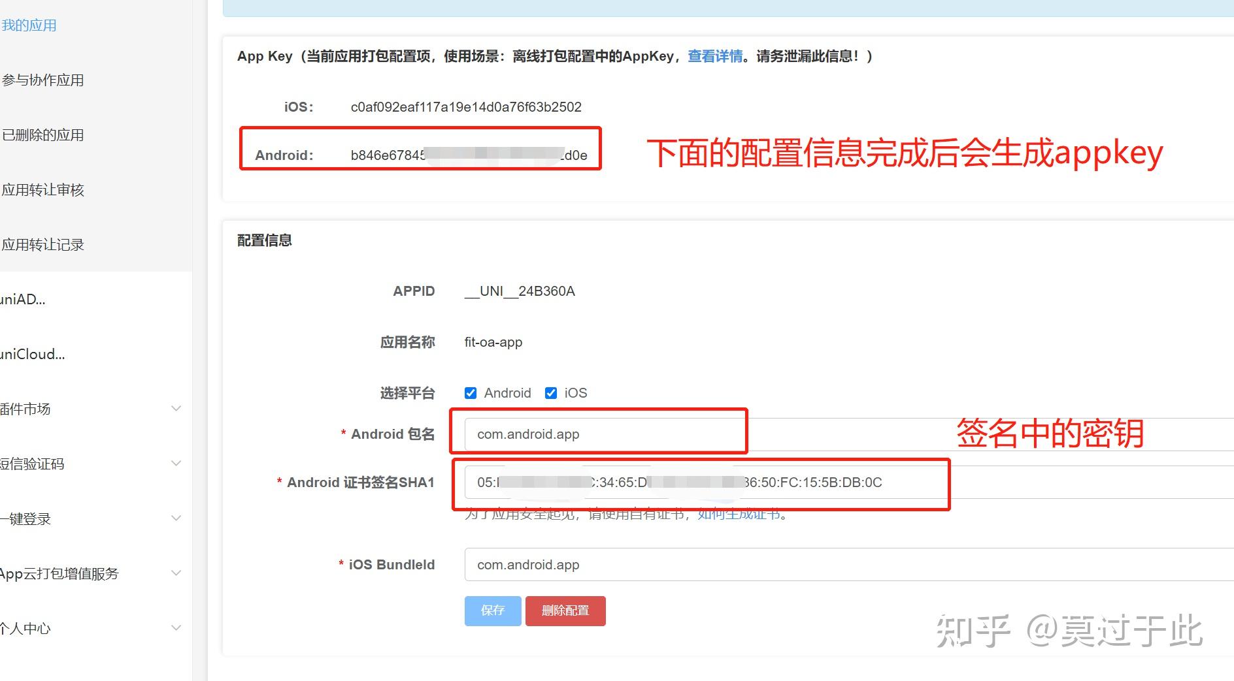This screenshot has height=681, width=1234.
Task: Open 应用转让审核 sidebar item
Action: pyautogui.click(x=42, y=189)
